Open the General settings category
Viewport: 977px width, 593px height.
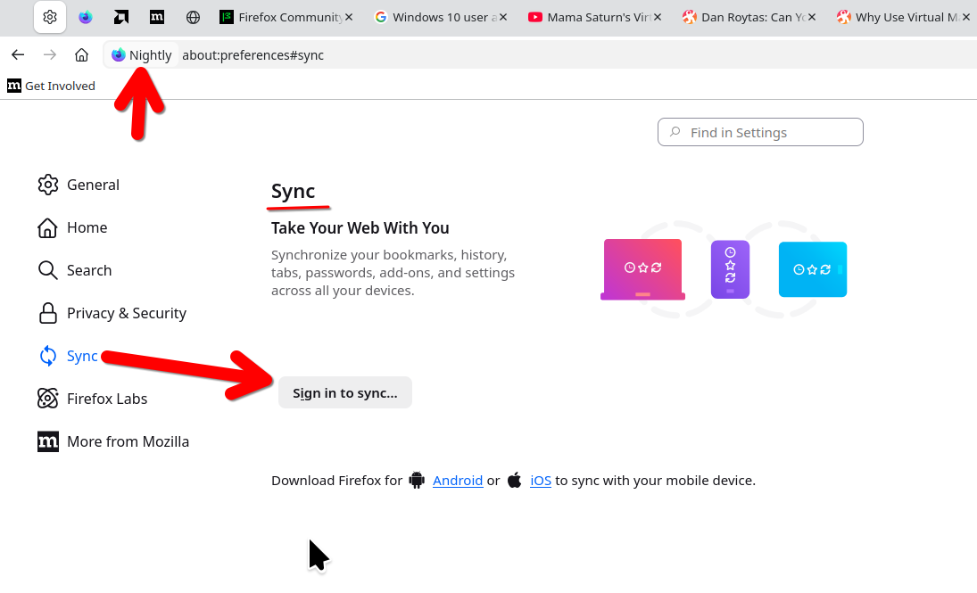92,185
